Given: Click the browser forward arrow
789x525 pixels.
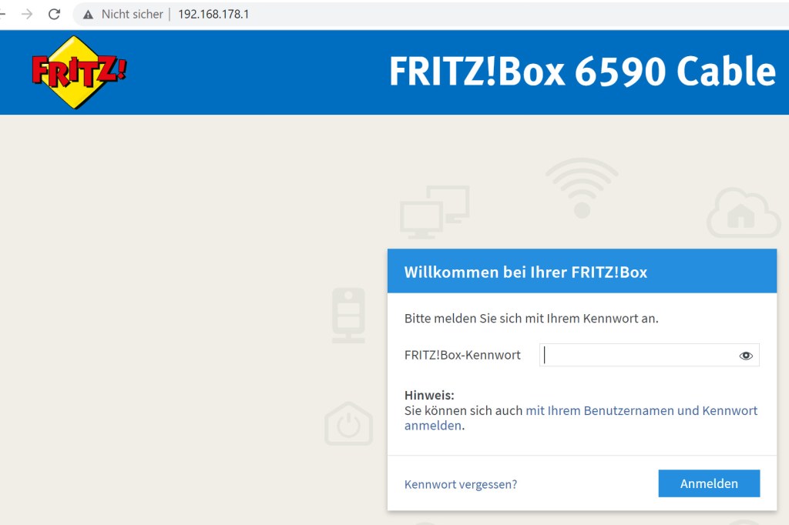Looking at the screenshot, I should 27,14.
